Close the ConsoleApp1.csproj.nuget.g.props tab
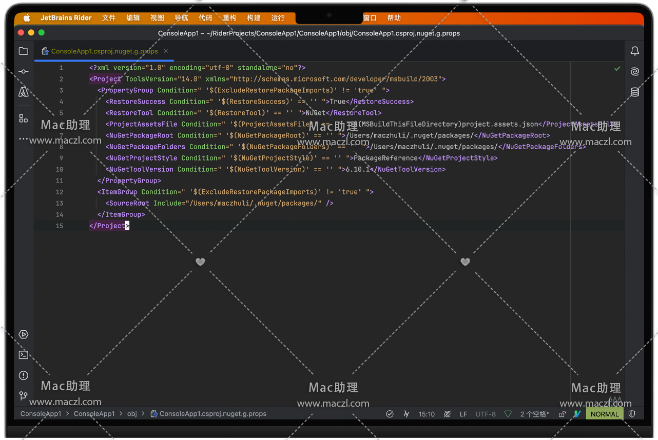 click(166, 51)
